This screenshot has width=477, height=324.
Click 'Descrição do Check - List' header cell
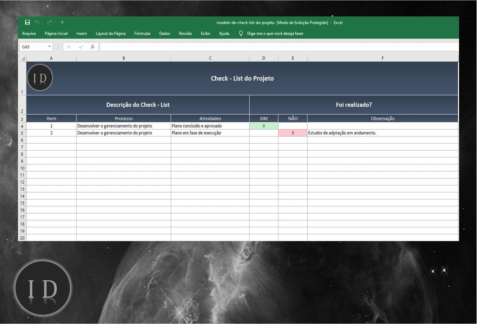click(x=138, y=105)
